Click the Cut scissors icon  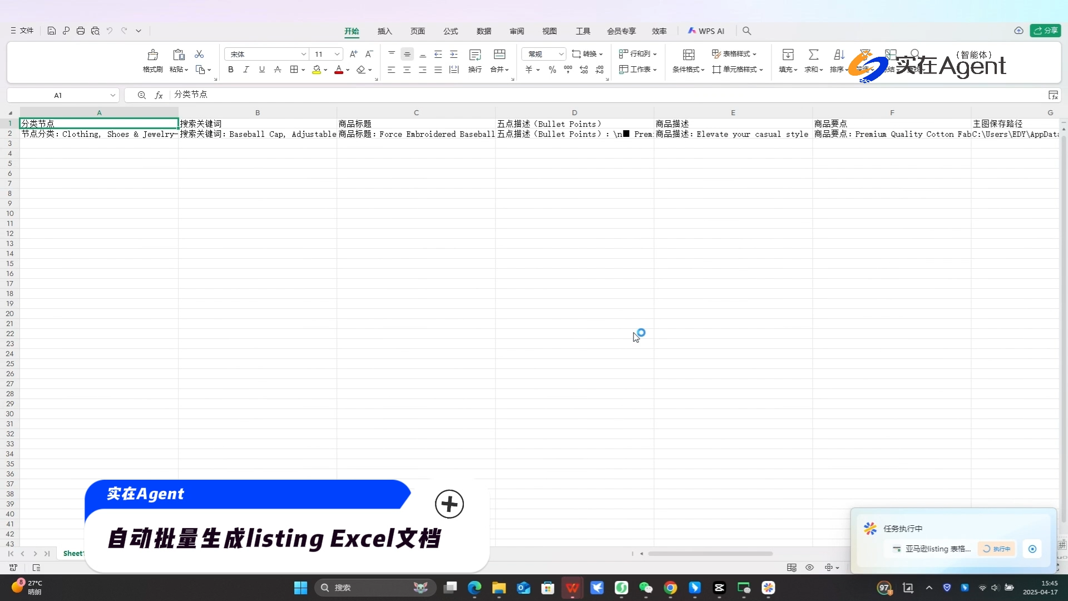click(x=199, y=54)
